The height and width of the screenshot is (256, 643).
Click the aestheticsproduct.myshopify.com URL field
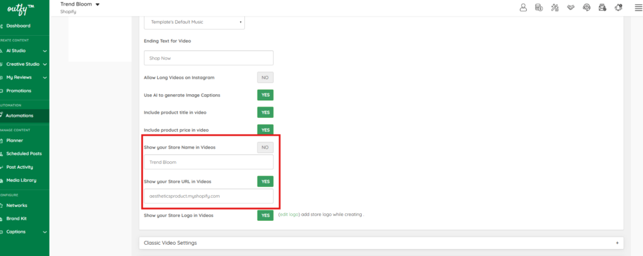(x=208, y=196)
